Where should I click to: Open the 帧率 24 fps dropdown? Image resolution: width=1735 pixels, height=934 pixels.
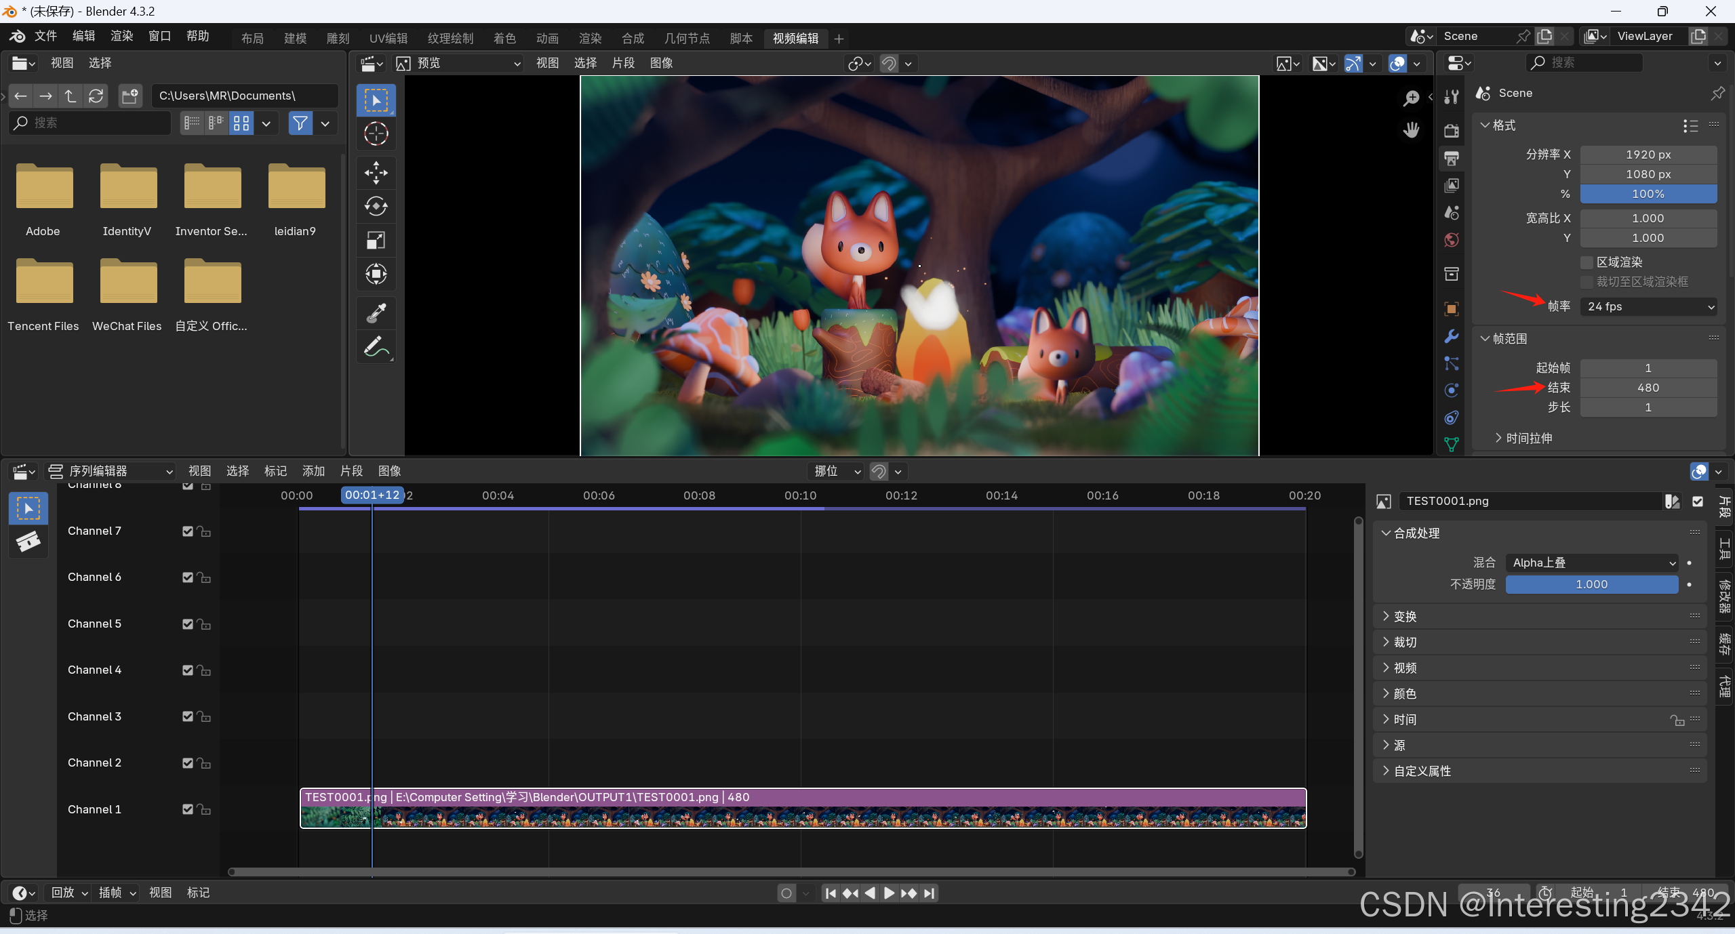pos(1648,306)
